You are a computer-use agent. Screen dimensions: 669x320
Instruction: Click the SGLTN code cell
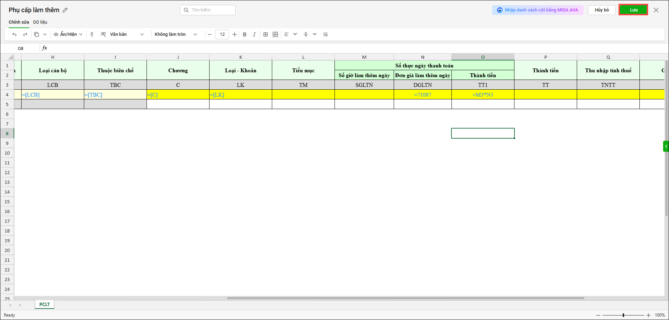click(364, 85)
